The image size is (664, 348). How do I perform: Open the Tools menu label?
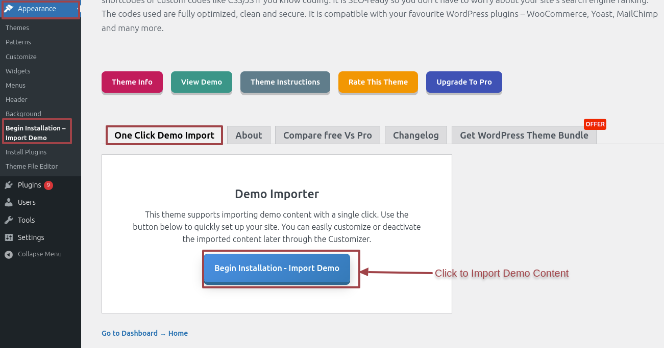pyautogui.click(x=27, y=220)
